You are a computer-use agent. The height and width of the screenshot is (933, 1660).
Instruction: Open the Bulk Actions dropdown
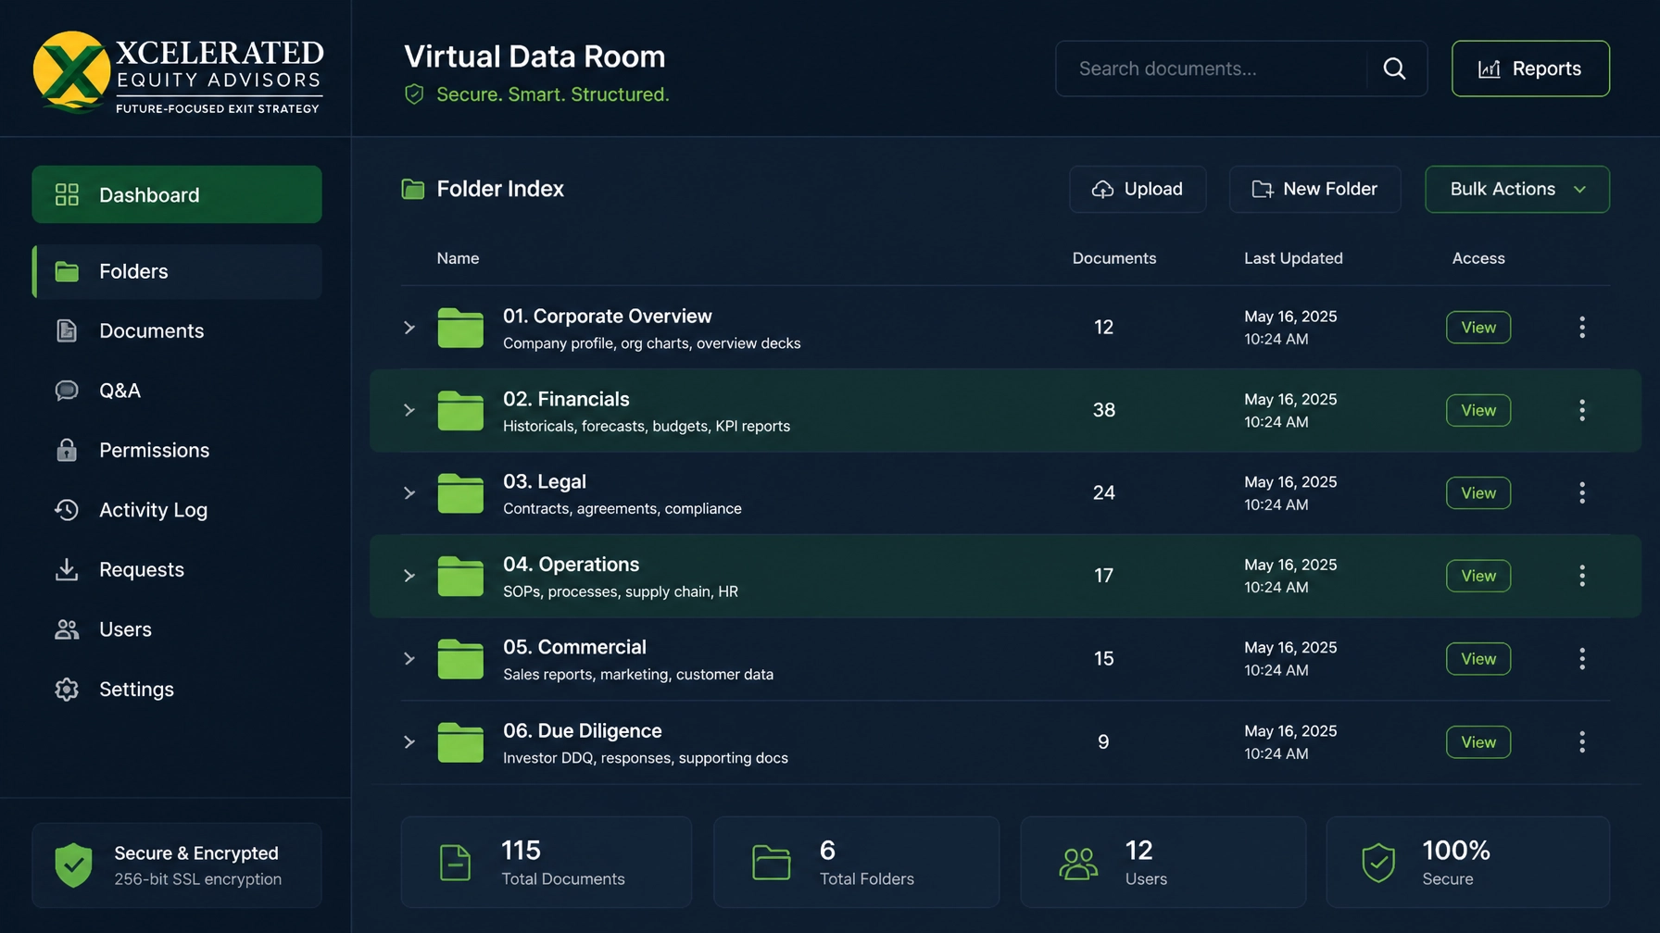pyautogui.click(x=1517, y=189)
